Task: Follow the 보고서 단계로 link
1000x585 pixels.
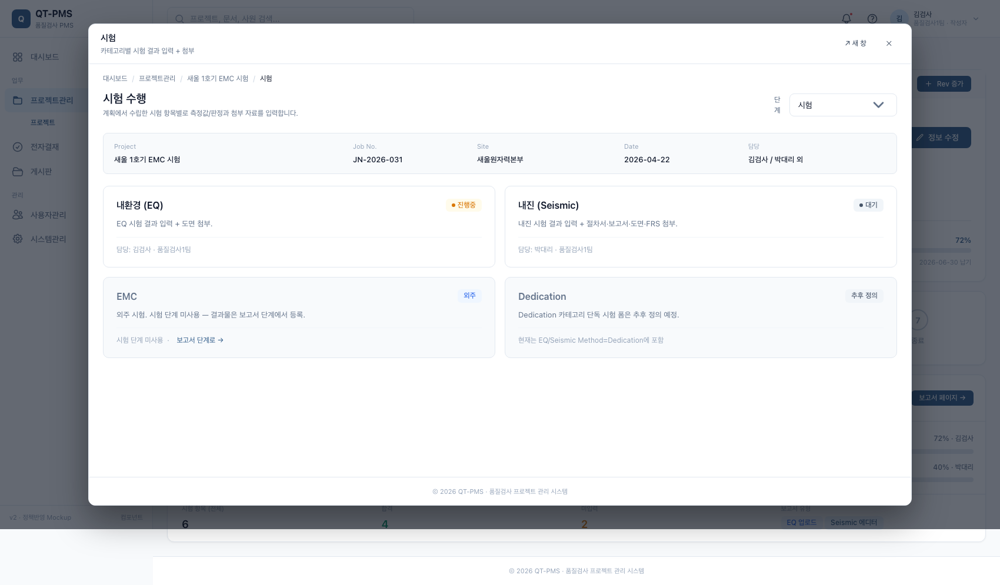Action: coord(200,340)
